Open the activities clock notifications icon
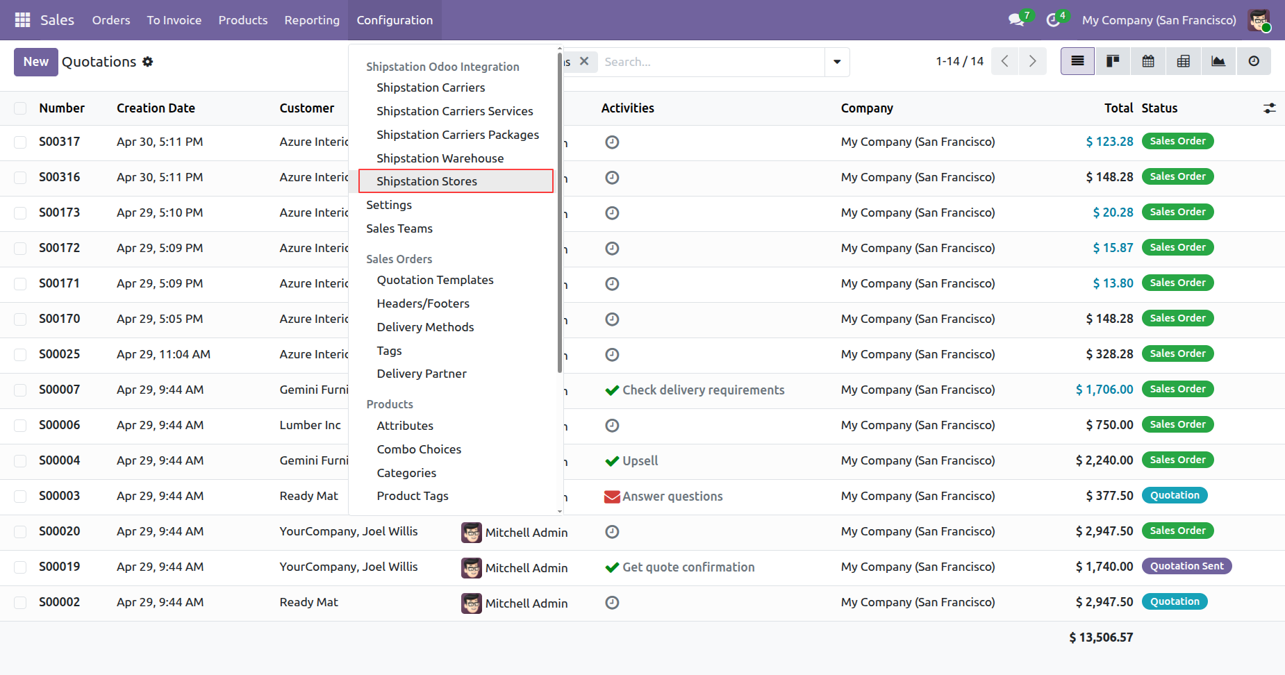Screen dimensions: 1285x675 tap(1054, 20)
